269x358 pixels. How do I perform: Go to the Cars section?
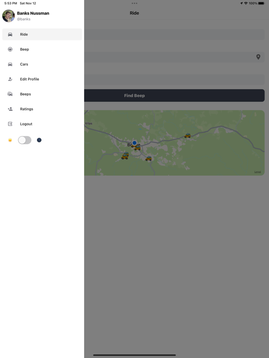pyautogui.click(x=42, y=64)
